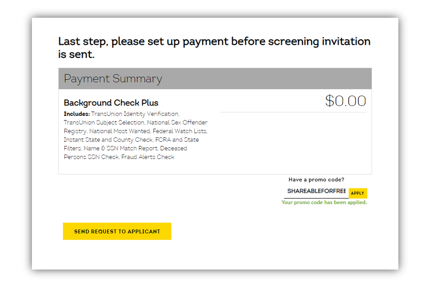Select the $0.00 total price
Viewport: 428px width, 290px height.
pyautogui.click(x=345, y=101)
